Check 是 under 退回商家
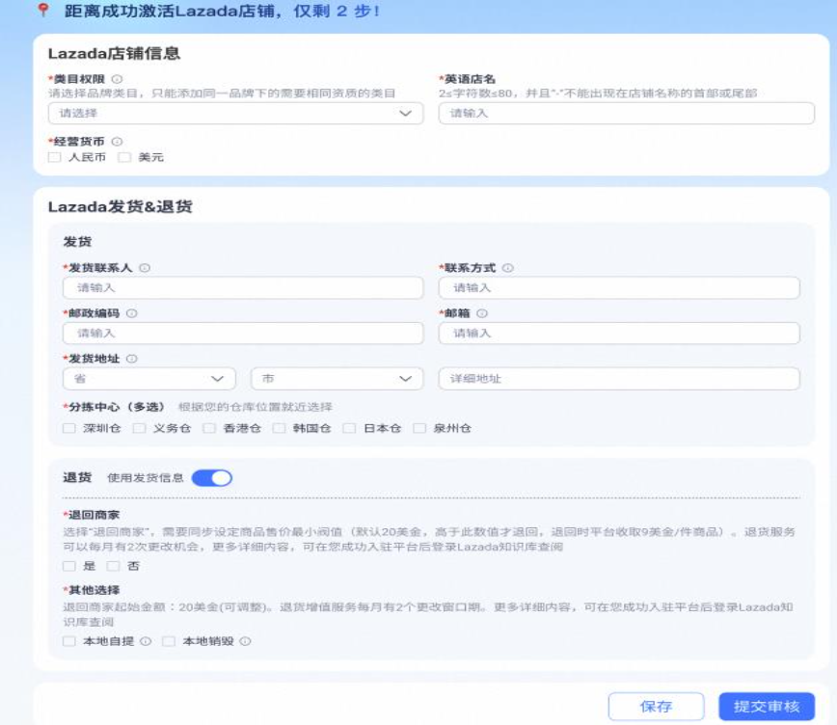This screenshot has width=837, height=725. pos(68,566)
